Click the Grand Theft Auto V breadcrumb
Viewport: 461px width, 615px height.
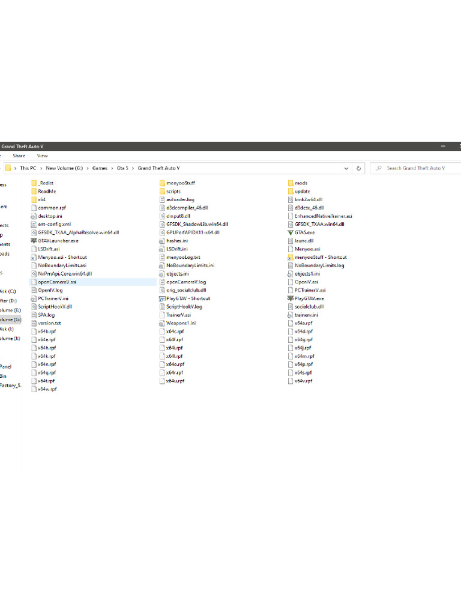point(158,168)
